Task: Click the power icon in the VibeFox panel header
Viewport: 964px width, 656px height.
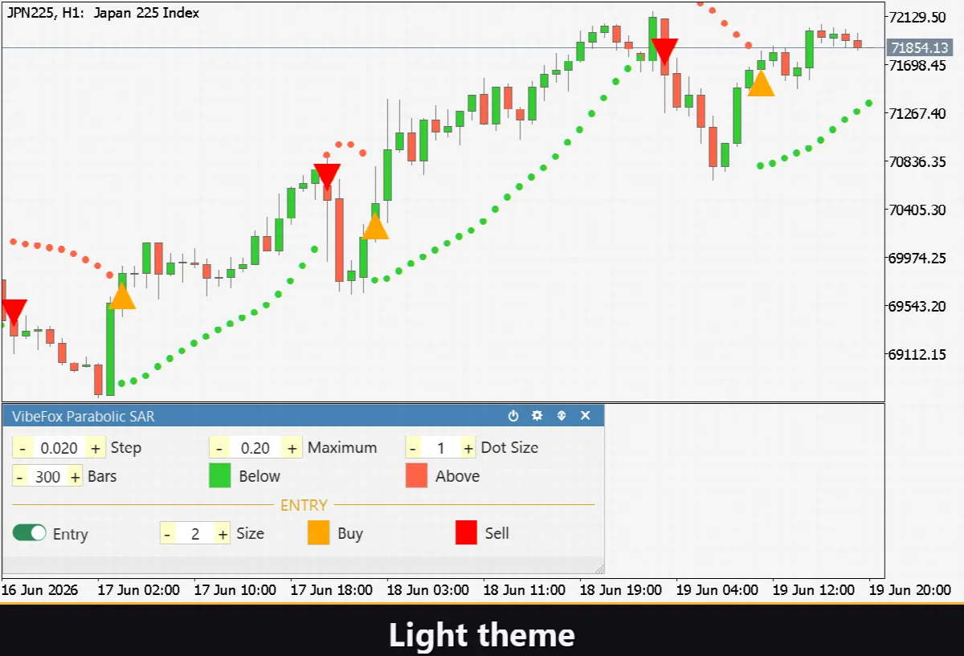Action: click(513, 415)
